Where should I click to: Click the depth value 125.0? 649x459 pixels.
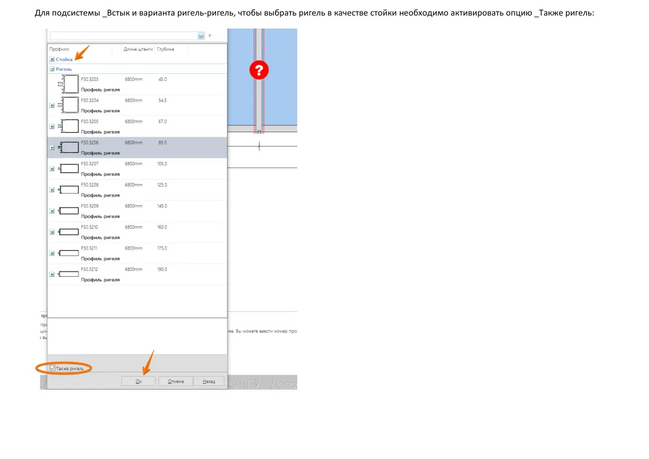(162, 185)
